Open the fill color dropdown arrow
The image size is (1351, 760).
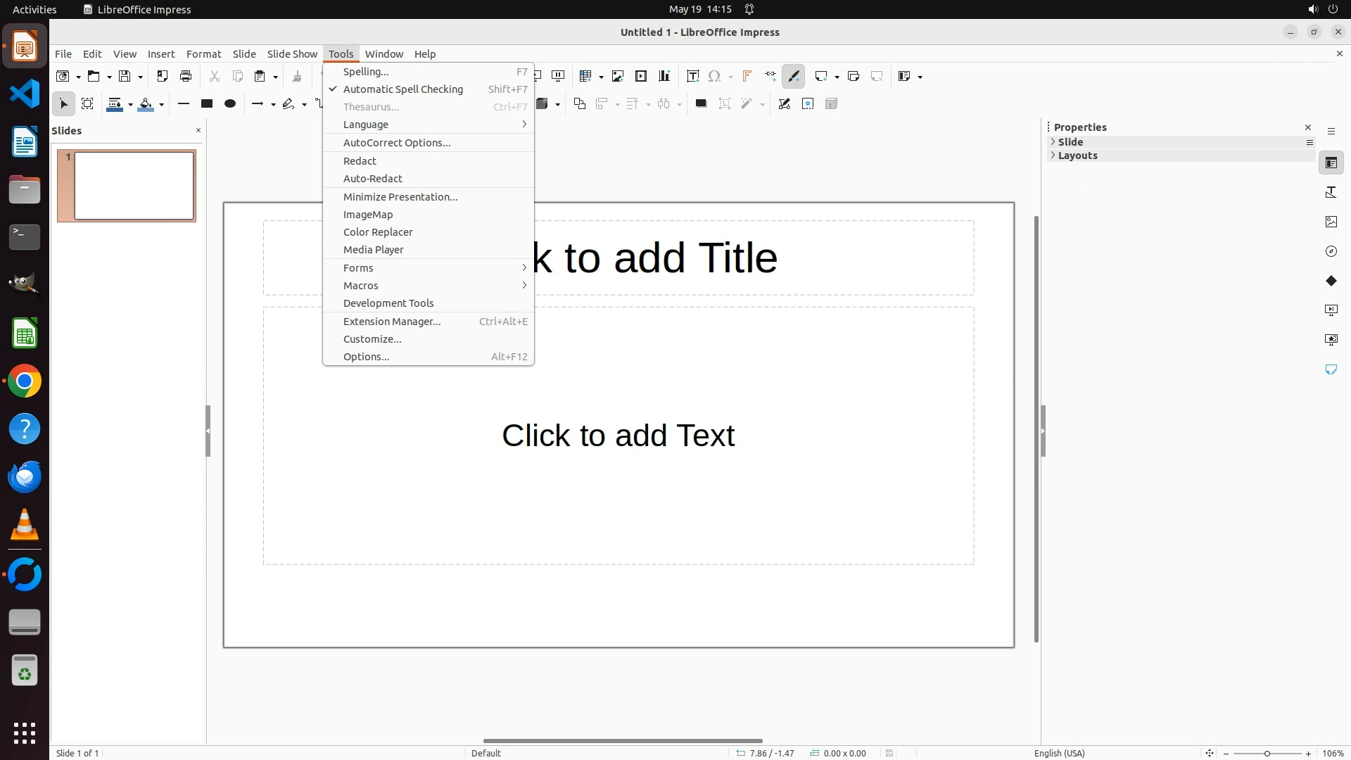pos(162,105)
